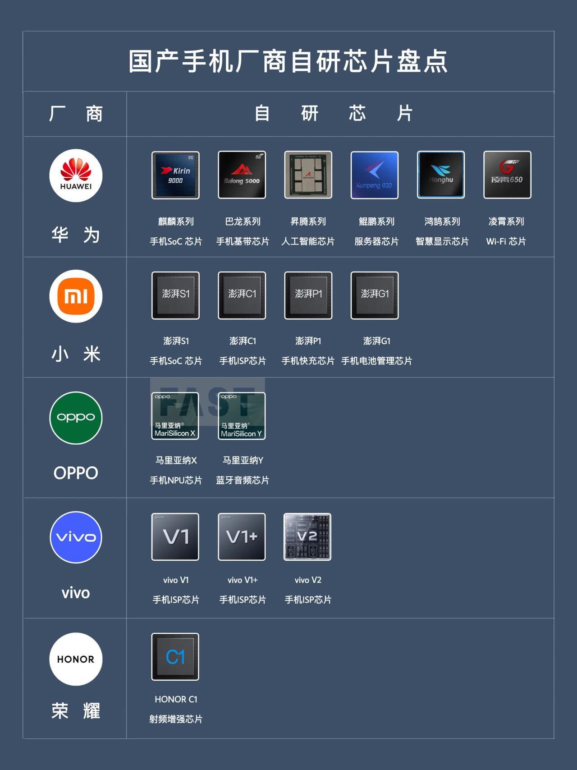Click the 手机NPU芯片 description
The image size is (577, 770).
[x=176, y=480]
